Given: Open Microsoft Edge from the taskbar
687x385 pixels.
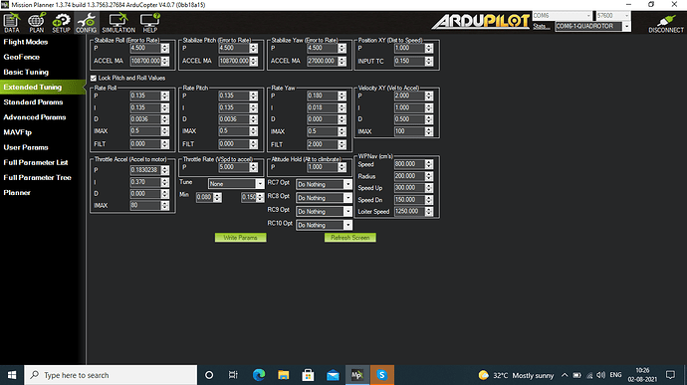Looking at the screenshot, I should click(x=259, y=375).
